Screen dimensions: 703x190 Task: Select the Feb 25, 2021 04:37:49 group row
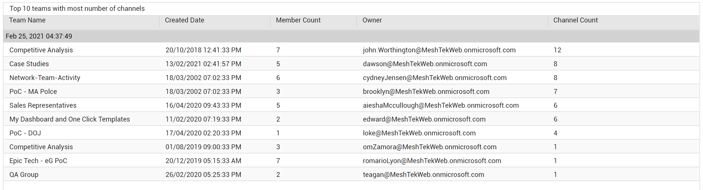click(x=351, y=36)
